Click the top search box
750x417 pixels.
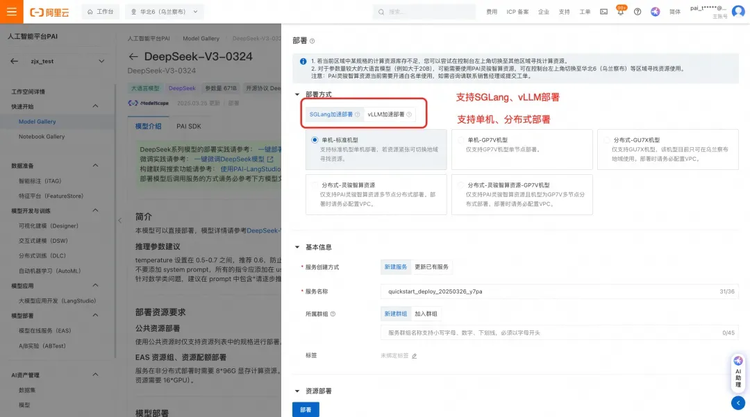424,12
